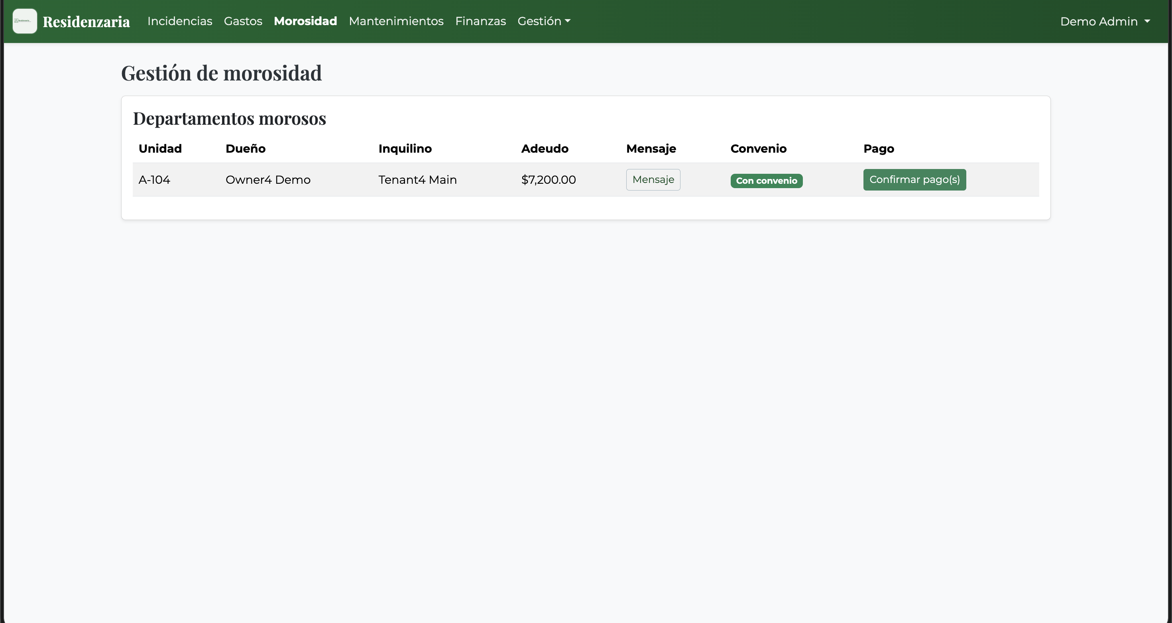This screenshot has height=623, width=1172.
Task: Click the Residenzaria logo icon
Action: tap(25, 21)
